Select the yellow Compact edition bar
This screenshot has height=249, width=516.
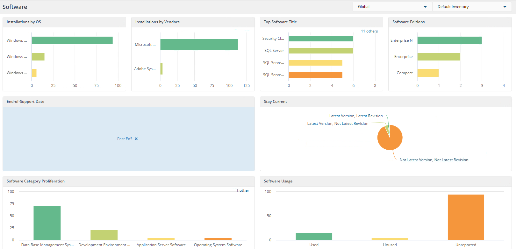coord(428,73)
